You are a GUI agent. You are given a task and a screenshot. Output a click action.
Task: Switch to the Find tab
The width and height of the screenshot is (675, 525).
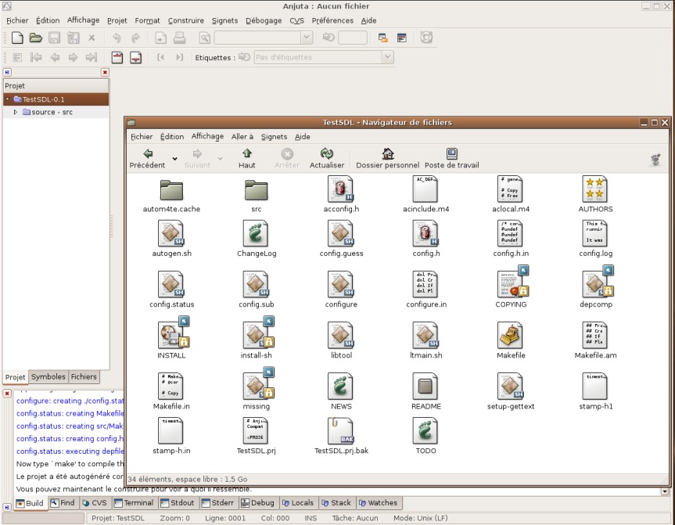[x=63, y=502]
